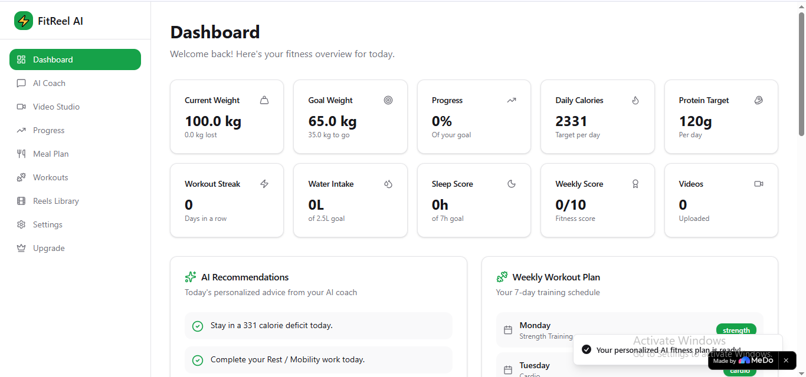The width and height of the screenshot is (806, 377).
Task: Check the calorie deficit recommendation circle
Action: pos(198,326)
